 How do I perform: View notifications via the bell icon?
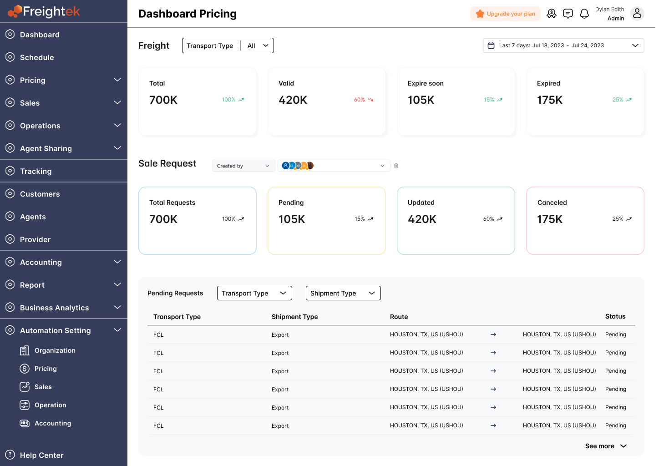pyautogui.click(x=584, y=14)
